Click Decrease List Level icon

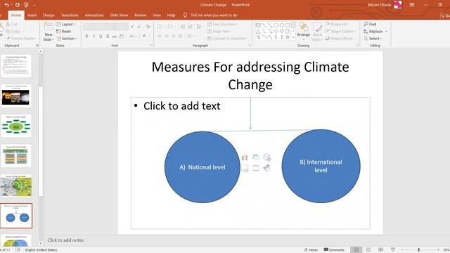coord(183,27)
